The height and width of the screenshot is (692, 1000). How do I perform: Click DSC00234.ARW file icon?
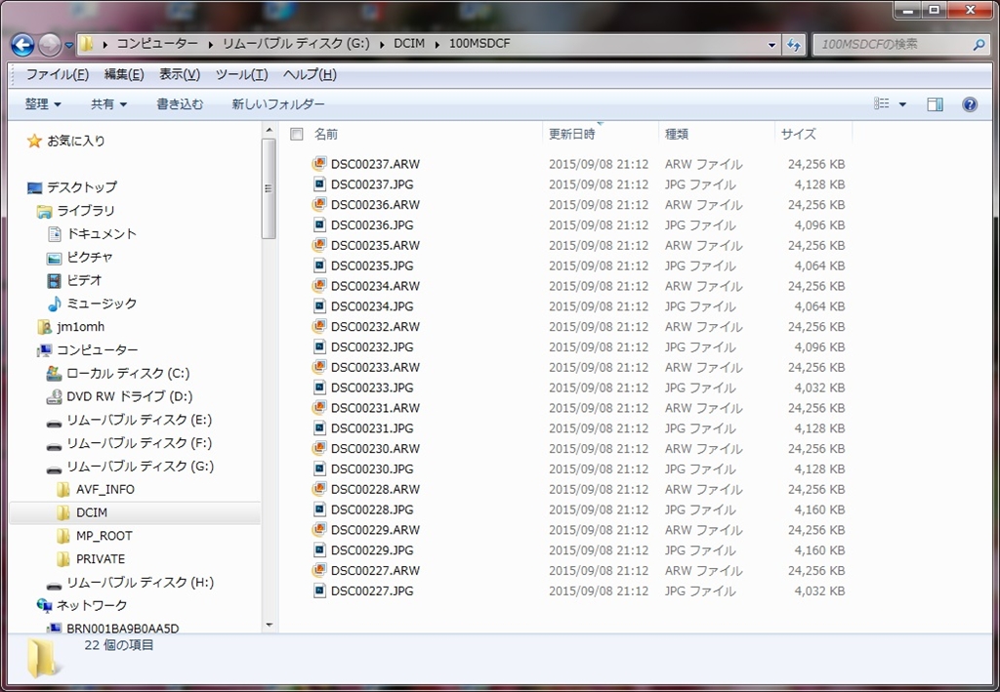tap(319, 286)
